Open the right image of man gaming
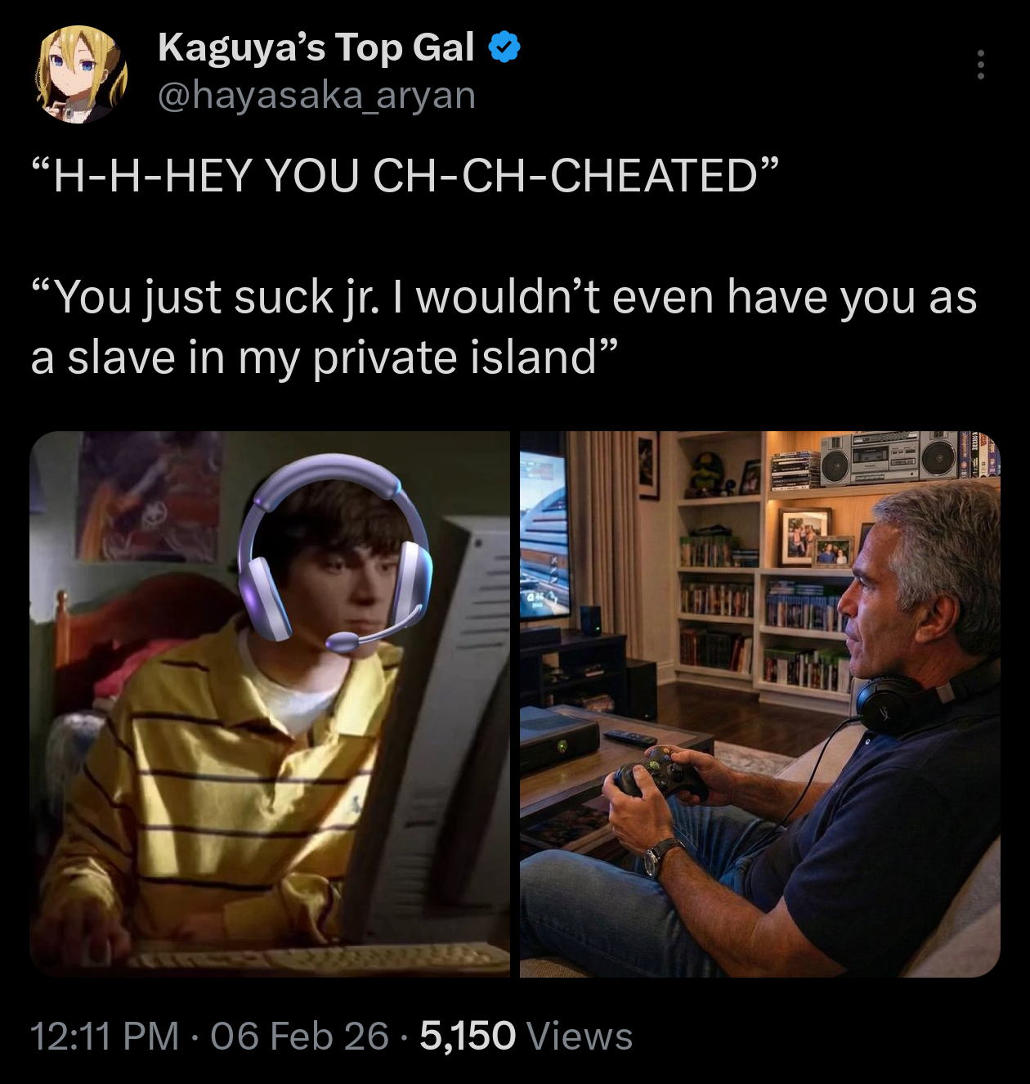 [x=760, y=704]
